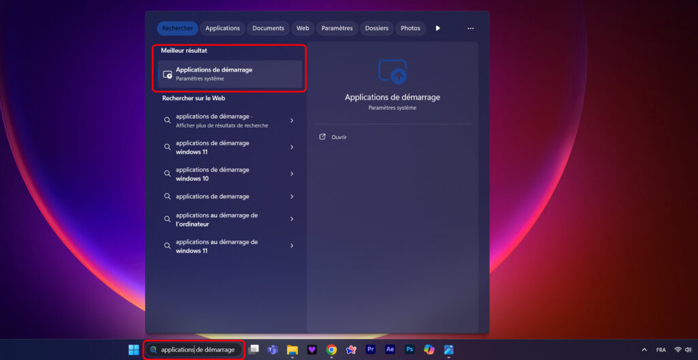Select the Rechercher filter tab
This screenshot has width=698, height=360.
coord(178,28)
